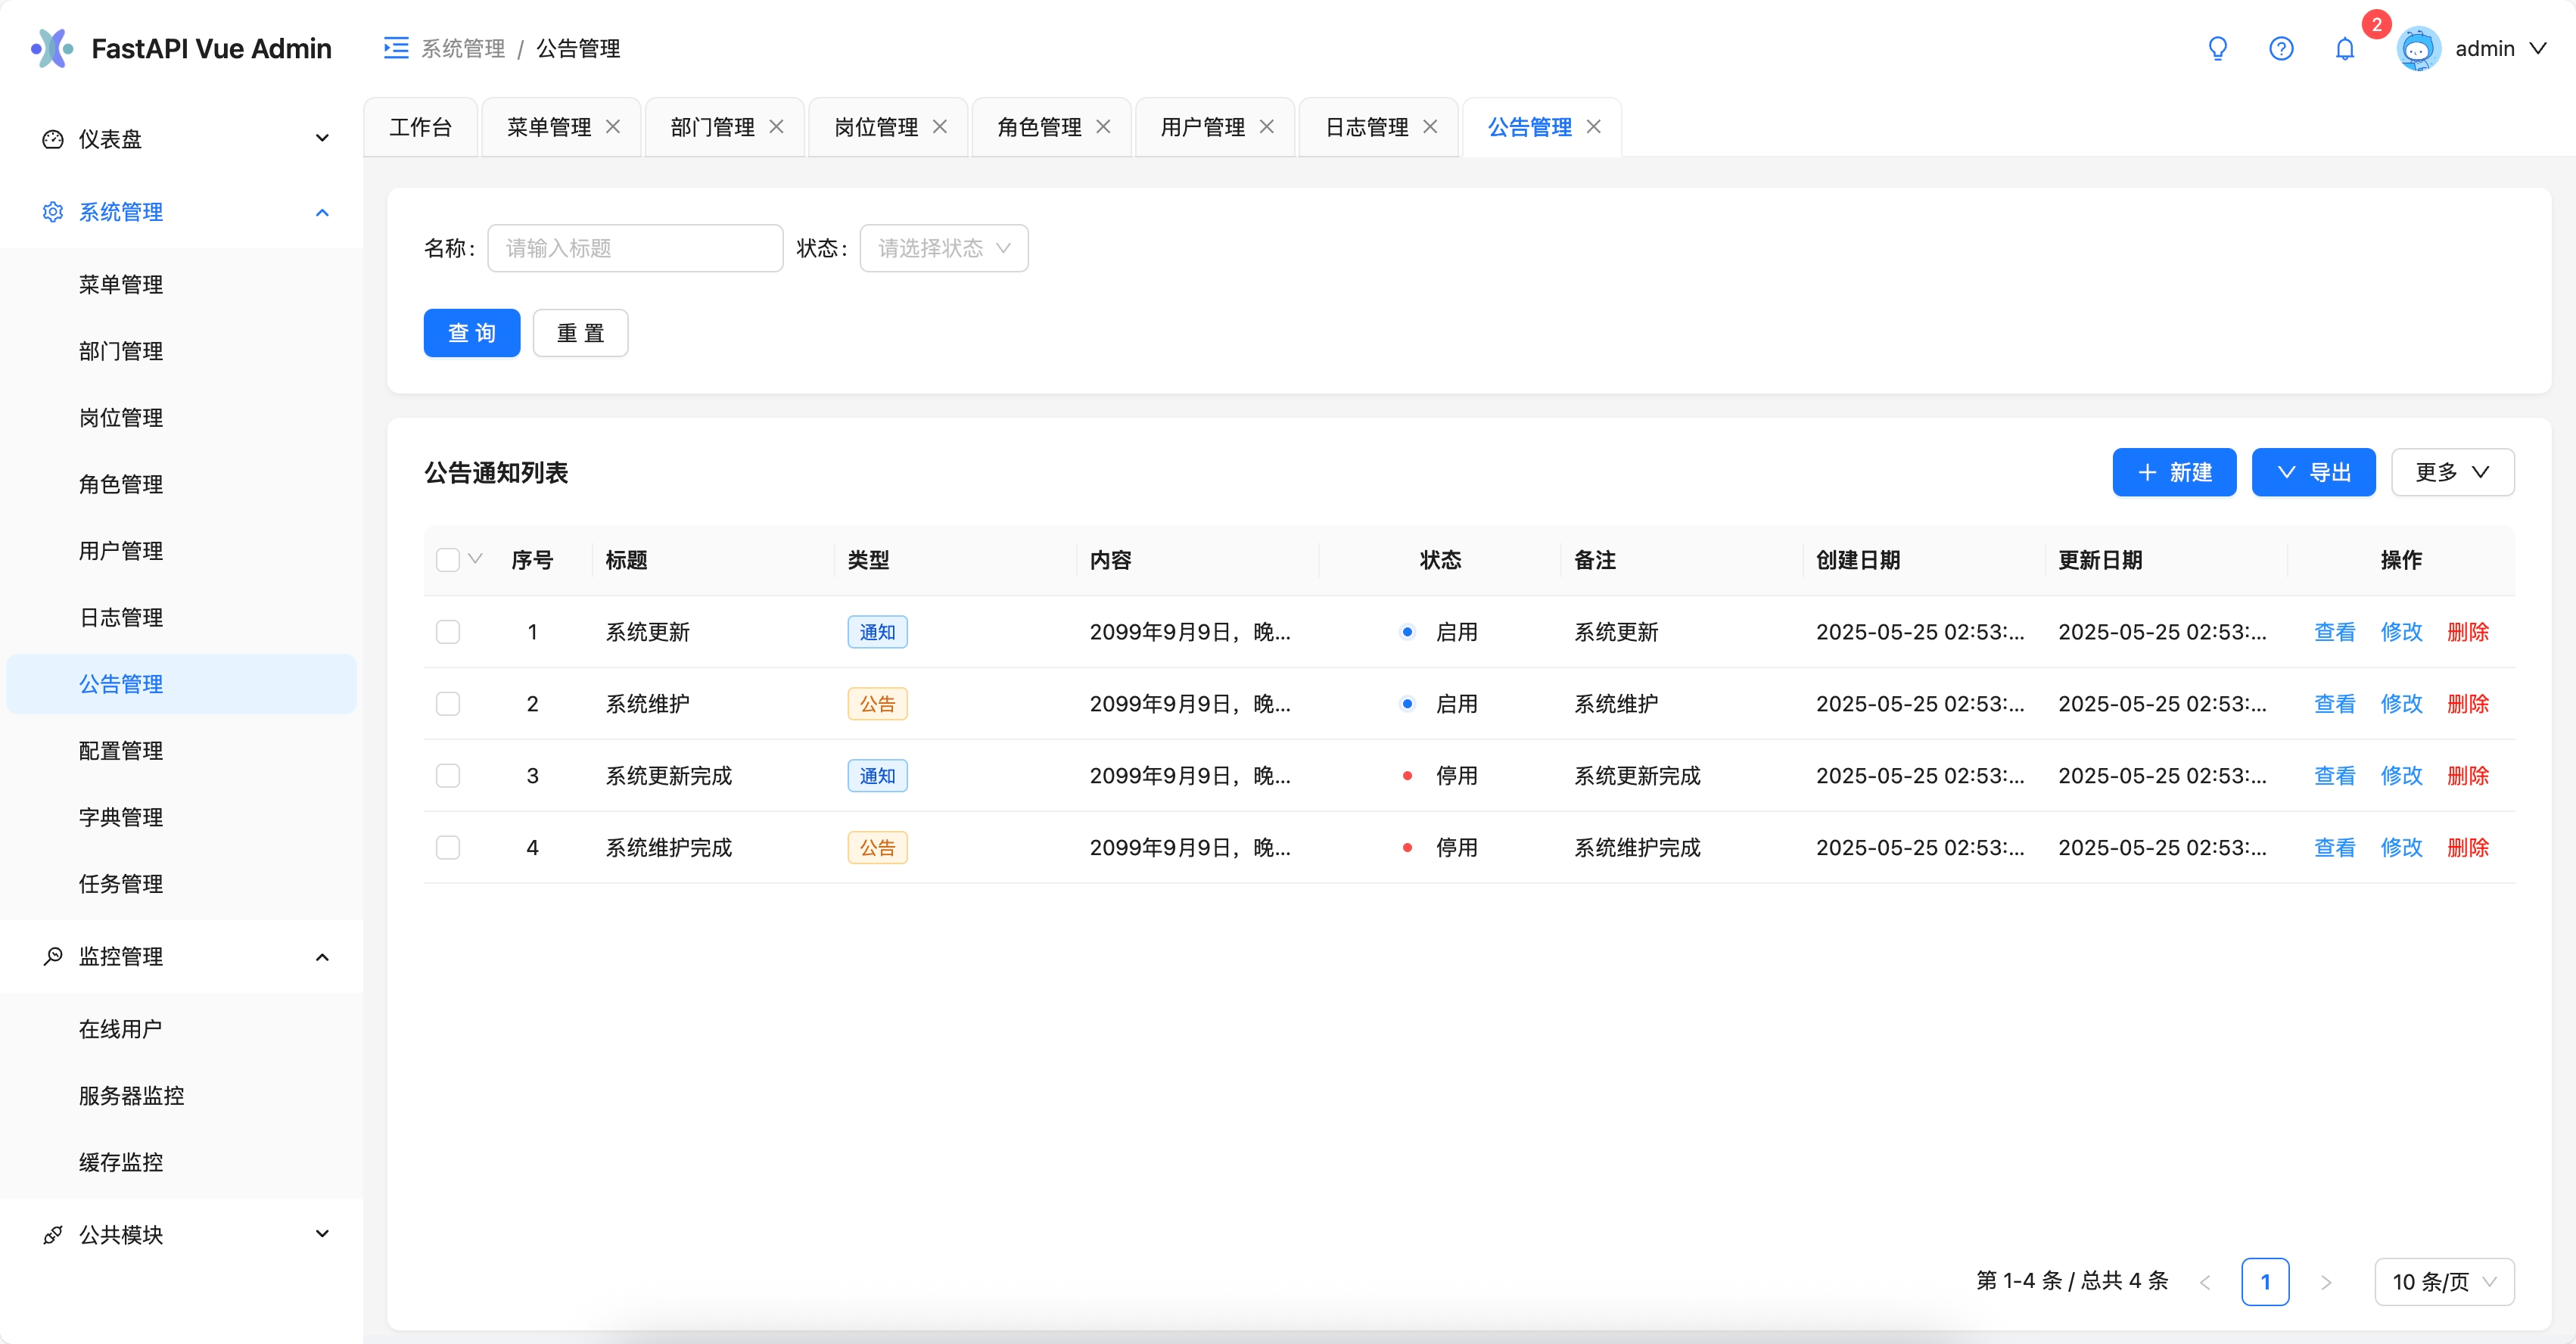The width and height of the screenshot is (2576, 1344).
Task: Click the lightbulb theme icon
Action: [2217, 48]
